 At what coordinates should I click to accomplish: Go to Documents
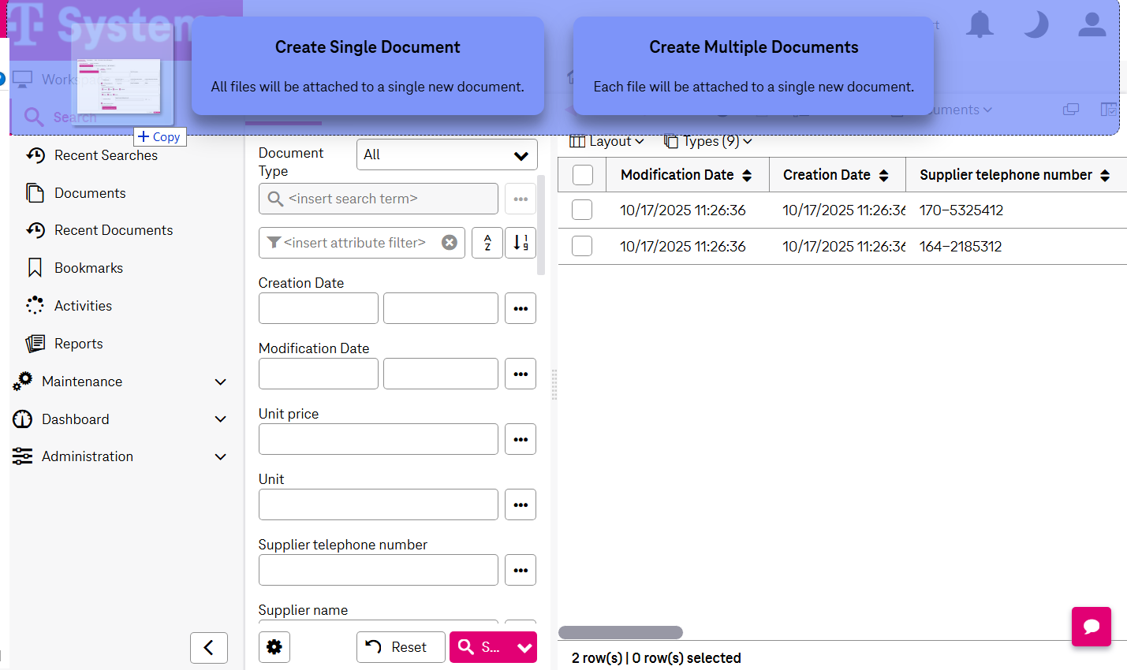[x=90, y=193]
